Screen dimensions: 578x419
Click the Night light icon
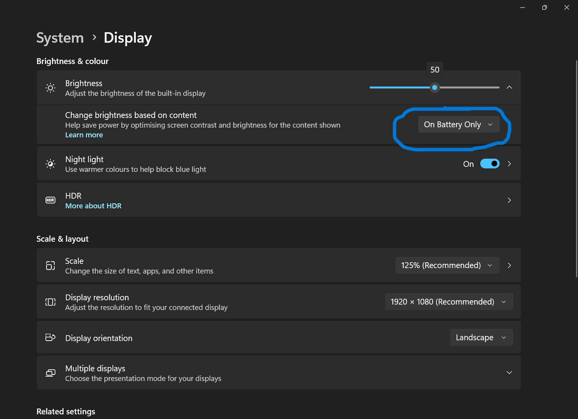pos(50,164)
